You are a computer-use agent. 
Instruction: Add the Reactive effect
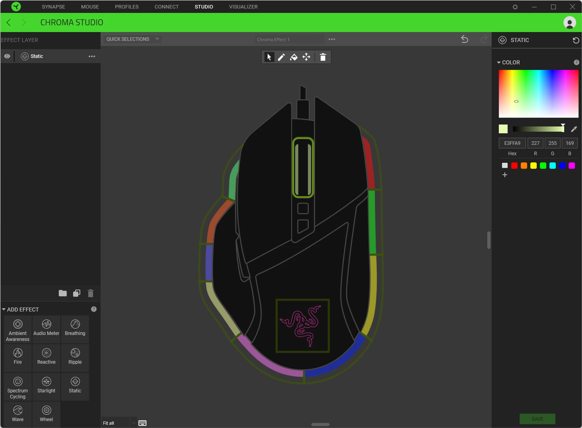[46, 358]
